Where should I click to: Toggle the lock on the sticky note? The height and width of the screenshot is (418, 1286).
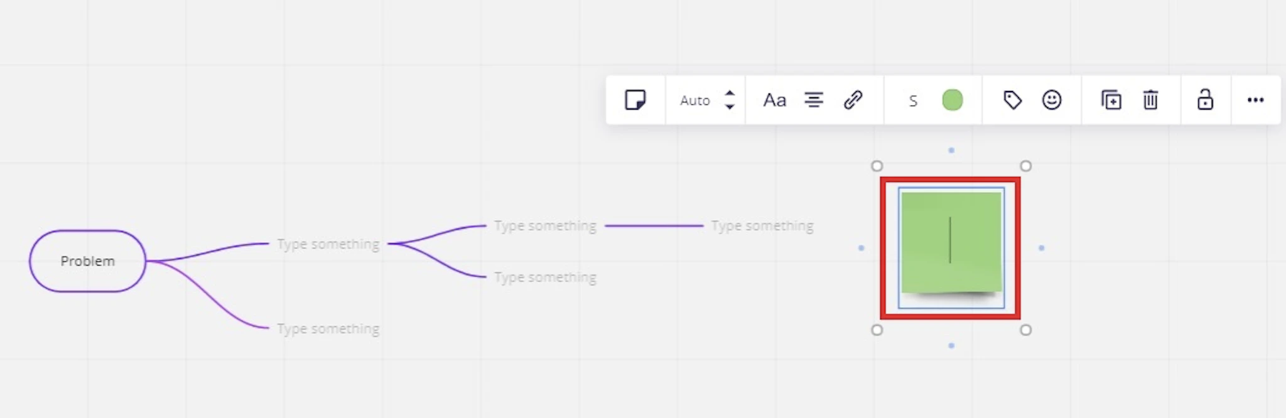click(1205, 100)
